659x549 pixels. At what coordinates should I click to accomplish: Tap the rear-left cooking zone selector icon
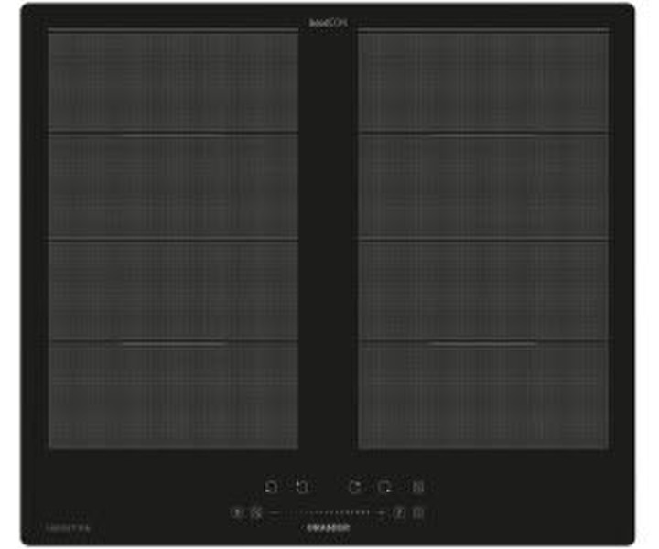coord(303,487)
